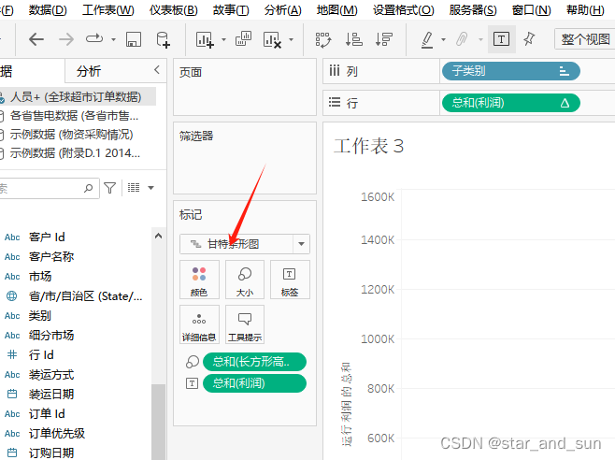Click the 总和(利润) label pill in Marks
The height and width of the screenshot is (460, 615).
click(254, 383)
